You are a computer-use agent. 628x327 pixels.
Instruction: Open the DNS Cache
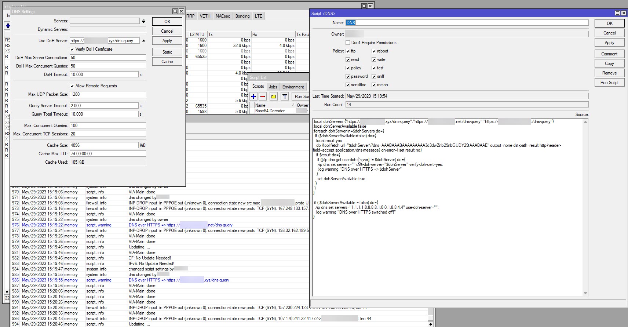pos(167,62)
